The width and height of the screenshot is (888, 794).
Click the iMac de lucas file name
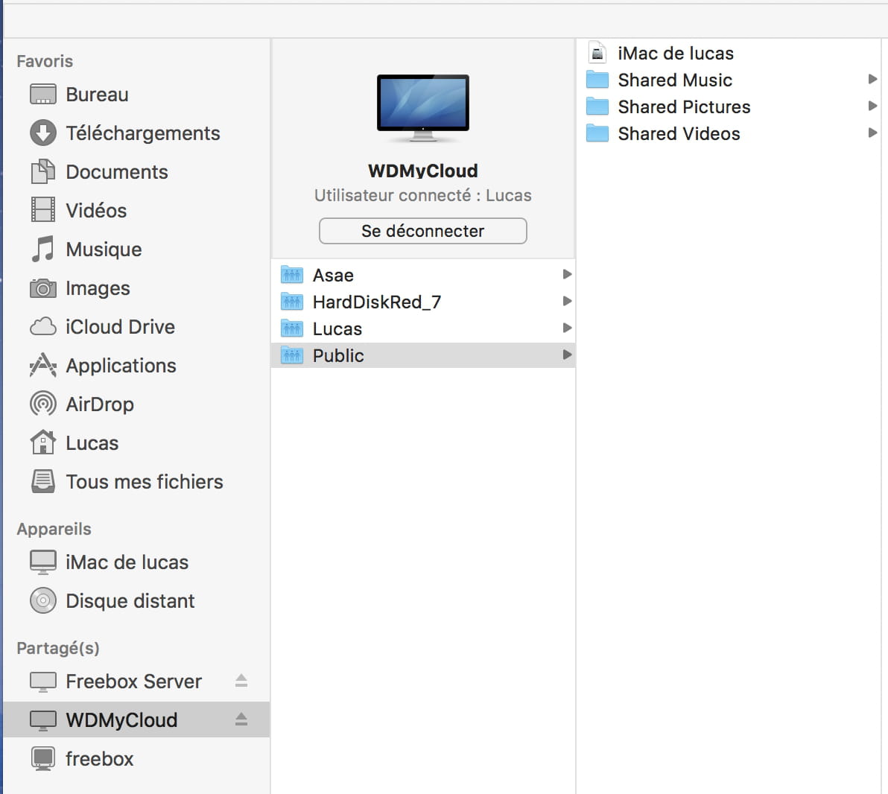(x=676, y=53)
